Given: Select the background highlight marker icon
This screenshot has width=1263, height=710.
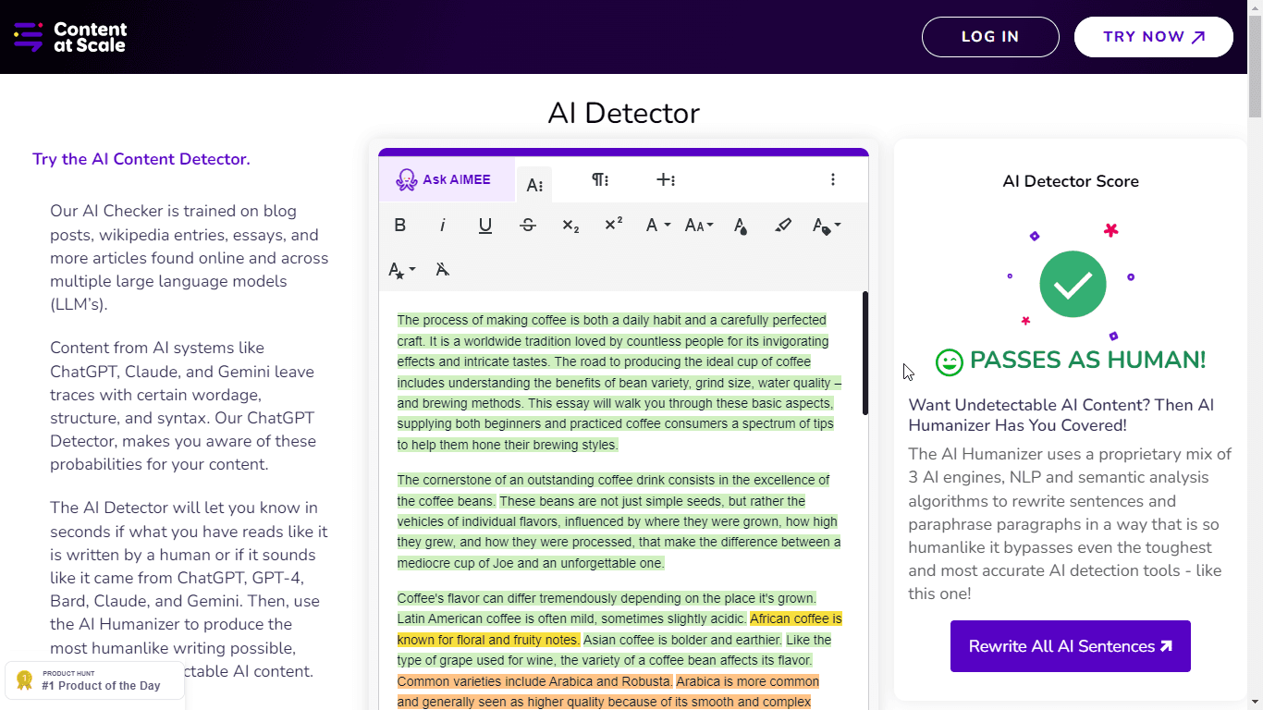Looking at the screenshot, I should point(783,225).
